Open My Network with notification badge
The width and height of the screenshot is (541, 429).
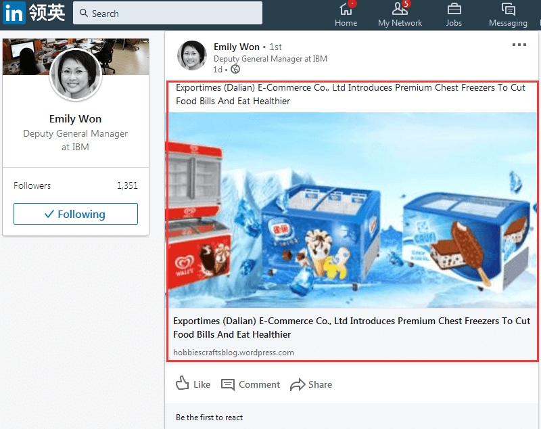pyautogui.click(x=400, y=9)
